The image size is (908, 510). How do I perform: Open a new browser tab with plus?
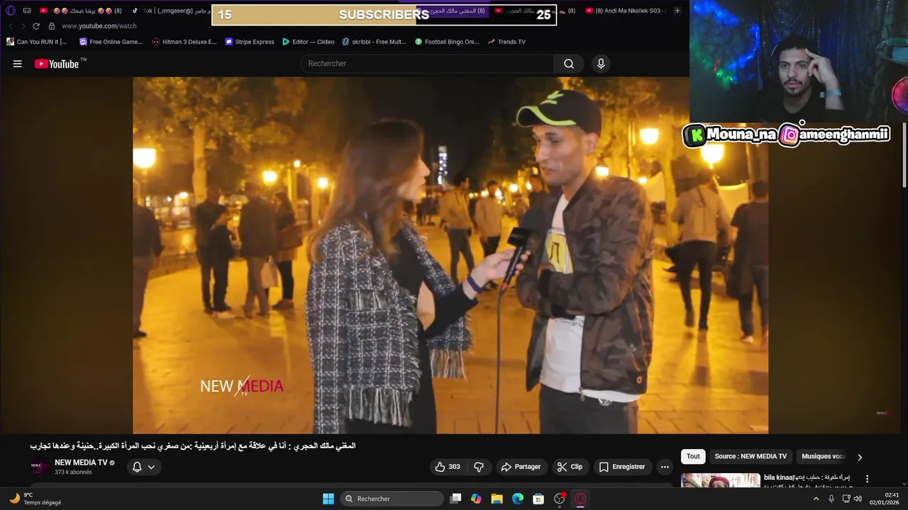click(677, 11)
